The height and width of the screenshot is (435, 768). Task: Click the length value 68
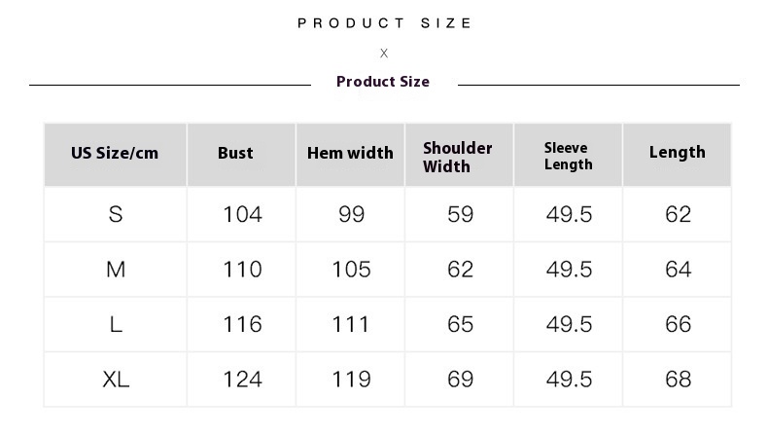click(678, 380)
